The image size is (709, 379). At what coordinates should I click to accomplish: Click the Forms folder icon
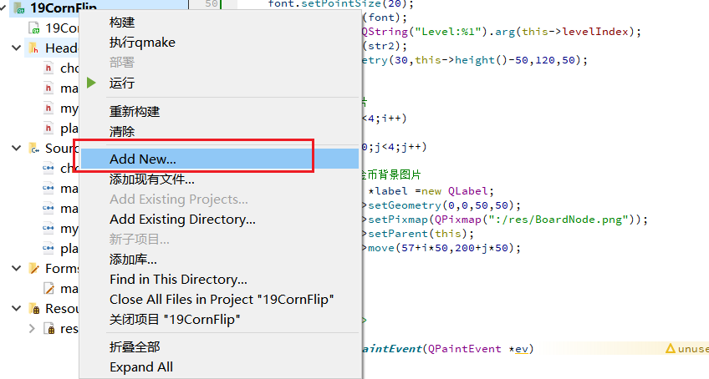coord(34,268)
